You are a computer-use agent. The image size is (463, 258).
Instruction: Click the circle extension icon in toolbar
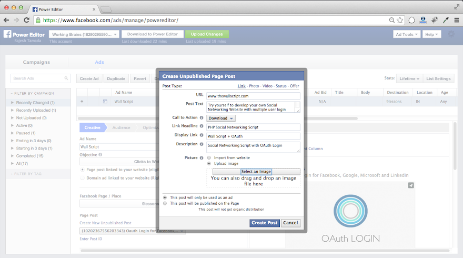411,20
